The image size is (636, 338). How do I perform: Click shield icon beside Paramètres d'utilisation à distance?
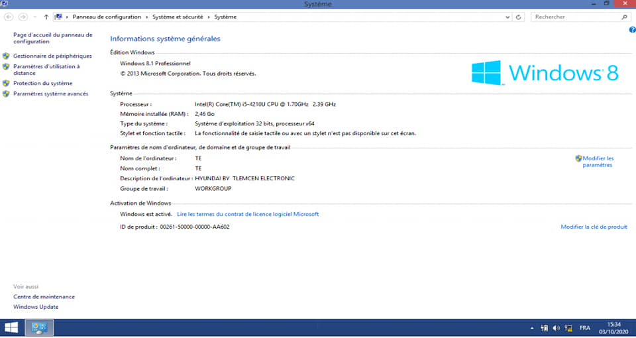[6, 66]
